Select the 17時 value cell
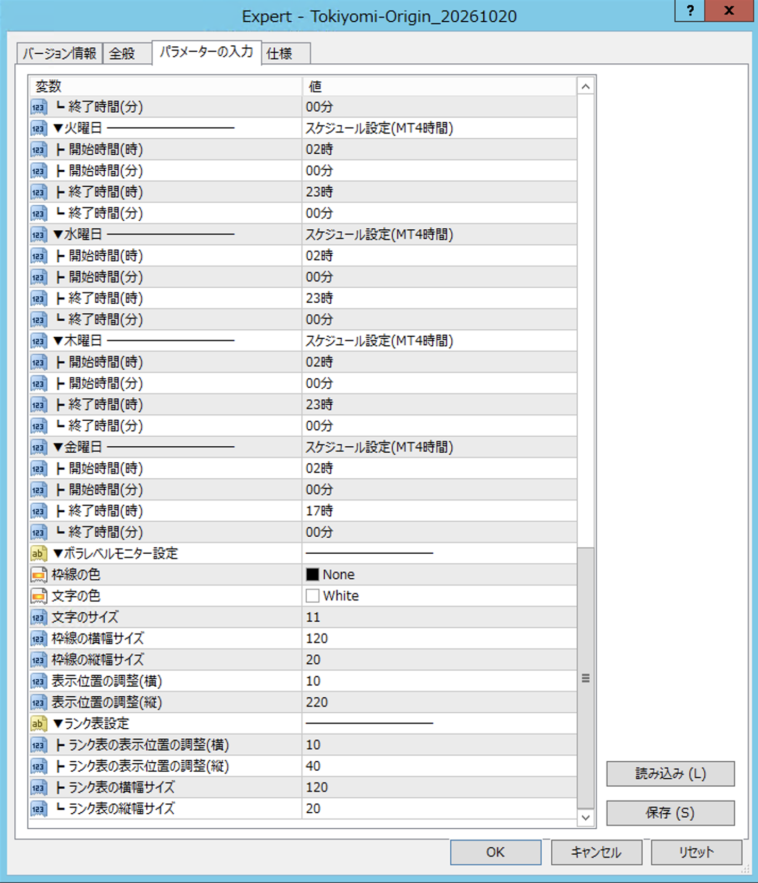The width and height of the screenshot is (758, 883). pyautogui.click(x=440, y=511)
